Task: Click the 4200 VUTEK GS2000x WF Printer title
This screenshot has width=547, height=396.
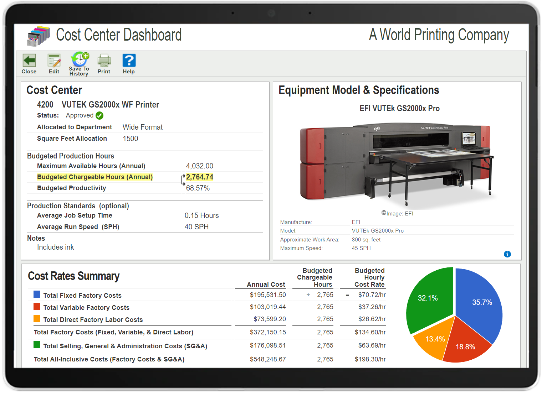Action: tap(98, 105)
